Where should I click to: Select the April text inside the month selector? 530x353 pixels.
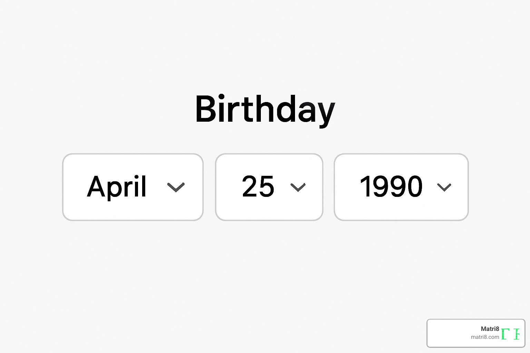pyautogui.click(x=116, y=187)
